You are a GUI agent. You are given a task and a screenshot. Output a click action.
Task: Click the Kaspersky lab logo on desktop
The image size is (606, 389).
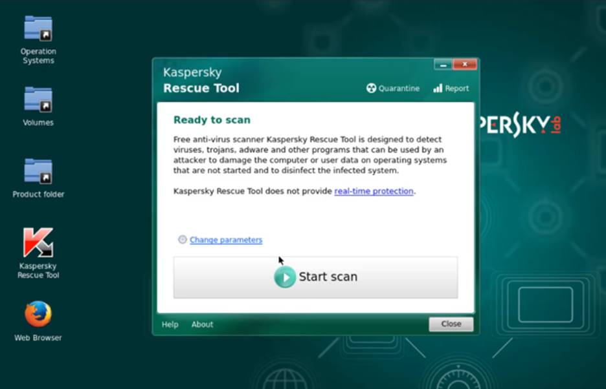[x=518, y=125]
